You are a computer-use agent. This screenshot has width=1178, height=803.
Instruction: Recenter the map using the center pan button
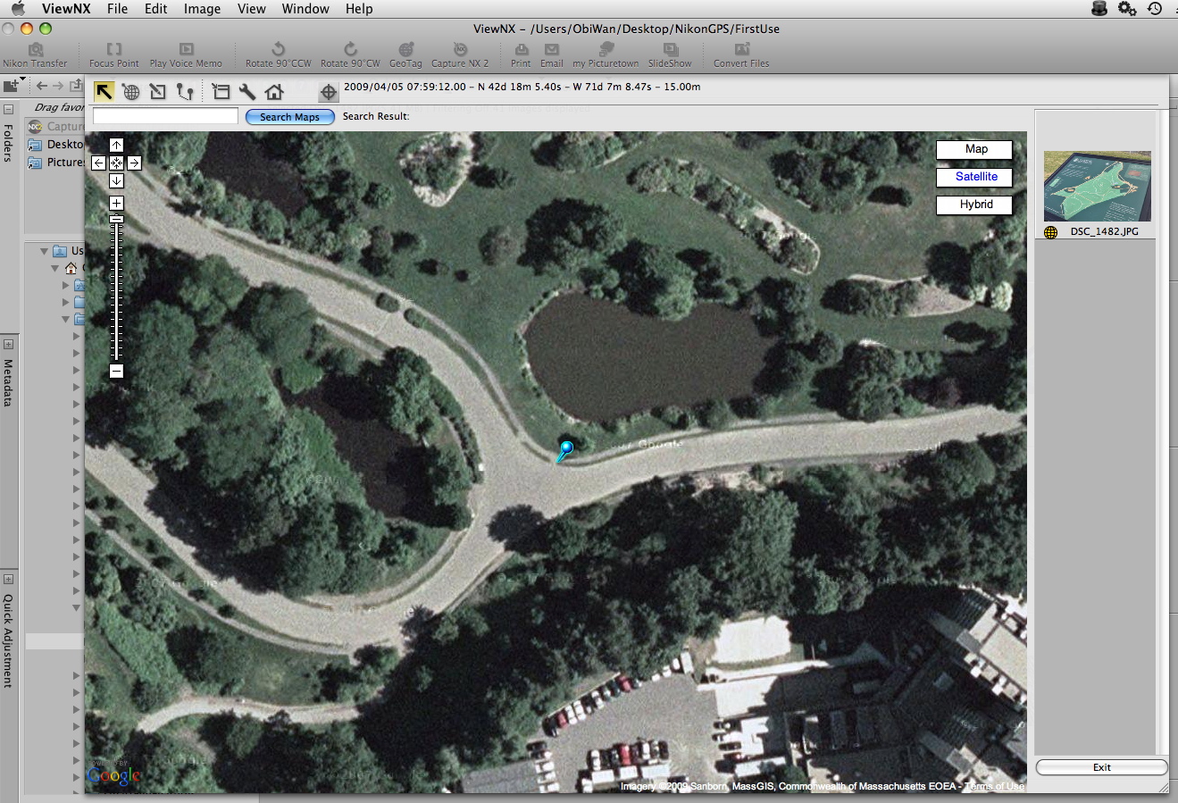pos(116,163)
